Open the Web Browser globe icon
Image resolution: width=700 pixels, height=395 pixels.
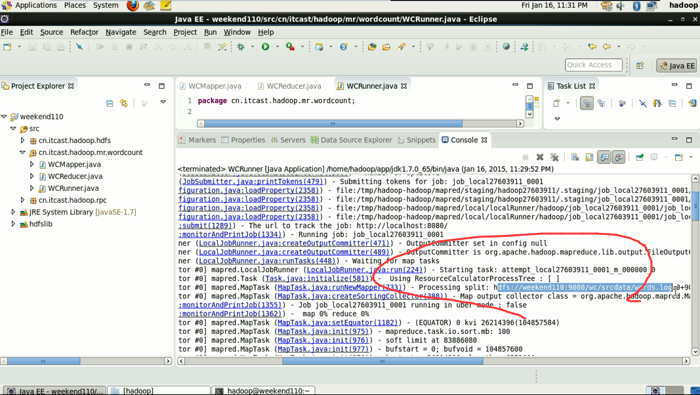506,47
